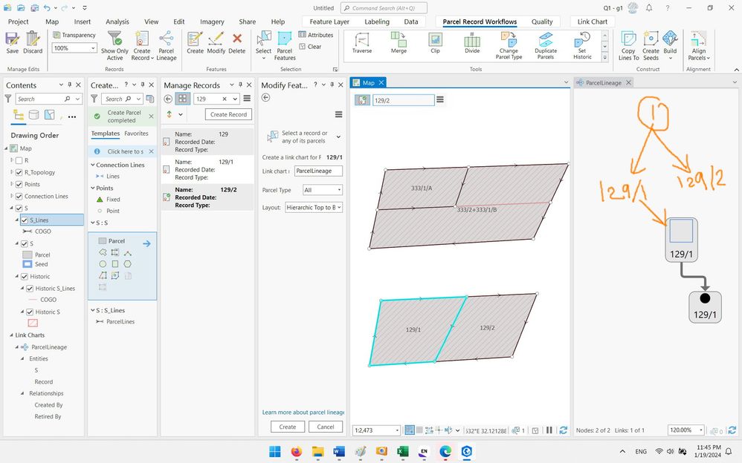Open Microsoft Edge from the taskbar
Image resolution: width=742 pixels, height=463 pixels.
pos(445,452)
